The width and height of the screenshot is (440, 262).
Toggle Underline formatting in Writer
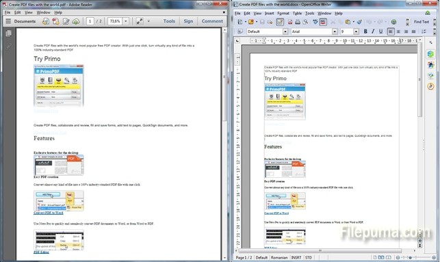pyautogui.click(x=380, y=31)
